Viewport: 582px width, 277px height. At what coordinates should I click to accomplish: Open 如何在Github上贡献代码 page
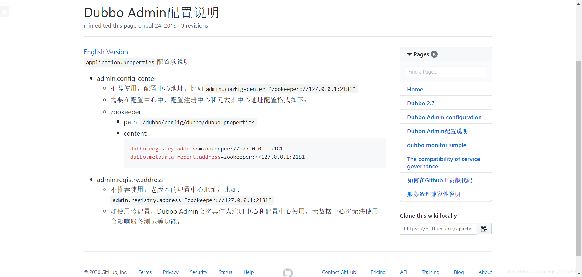click(440, 180)
